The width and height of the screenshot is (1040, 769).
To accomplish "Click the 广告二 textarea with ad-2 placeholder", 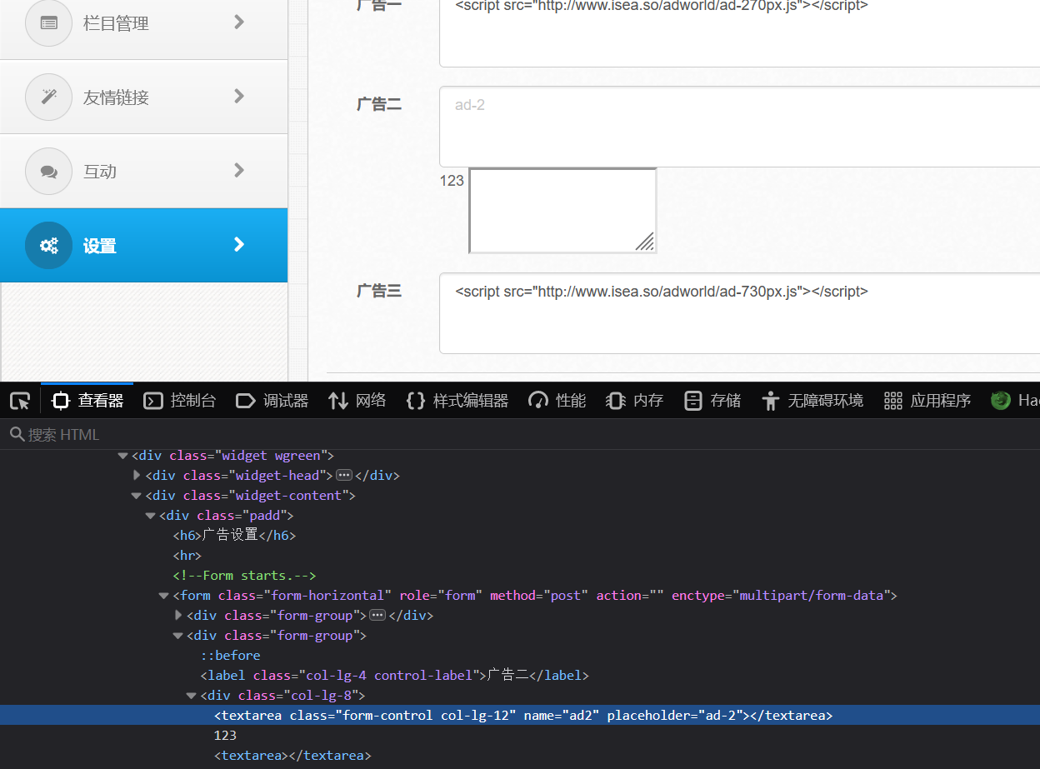I will [739, 127].
